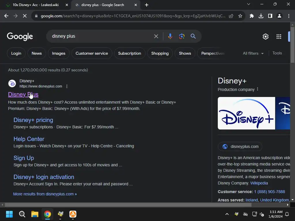
Task: Open more options beside Production company
Action: (258, 89)
